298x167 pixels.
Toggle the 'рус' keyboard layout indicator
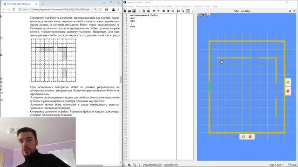[x=292, y=165]
